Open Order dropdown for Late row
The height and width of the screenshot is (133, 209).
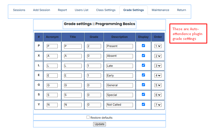click(x=158, y=66)
